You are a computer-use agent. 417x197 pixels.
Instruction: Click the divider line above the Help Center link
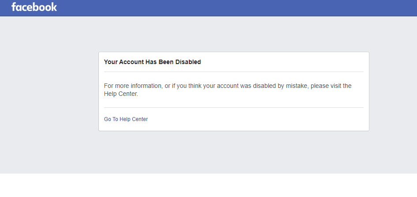(233, 107)
